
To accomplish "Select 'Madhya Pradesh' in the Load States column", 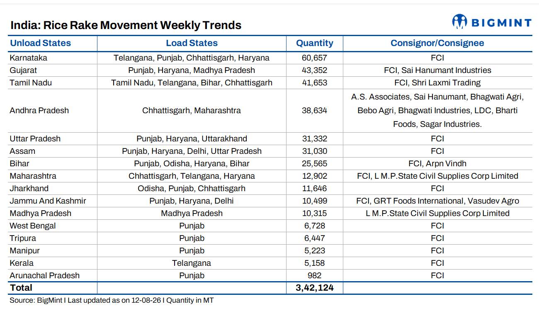I will point(192,213).
